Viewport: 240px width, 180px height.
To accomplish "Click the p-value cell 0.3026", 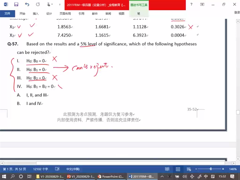I will pyautogui.click(x=178, y=27).
